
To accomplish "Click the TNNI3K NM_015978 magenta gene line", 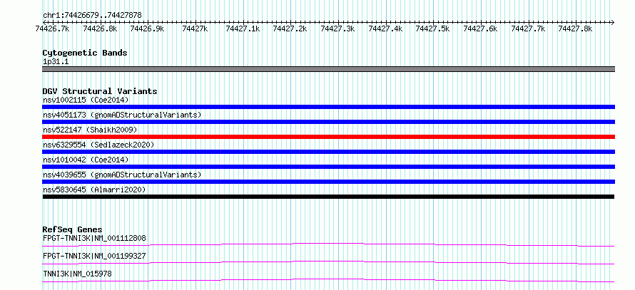I will [x=328, y=280].
